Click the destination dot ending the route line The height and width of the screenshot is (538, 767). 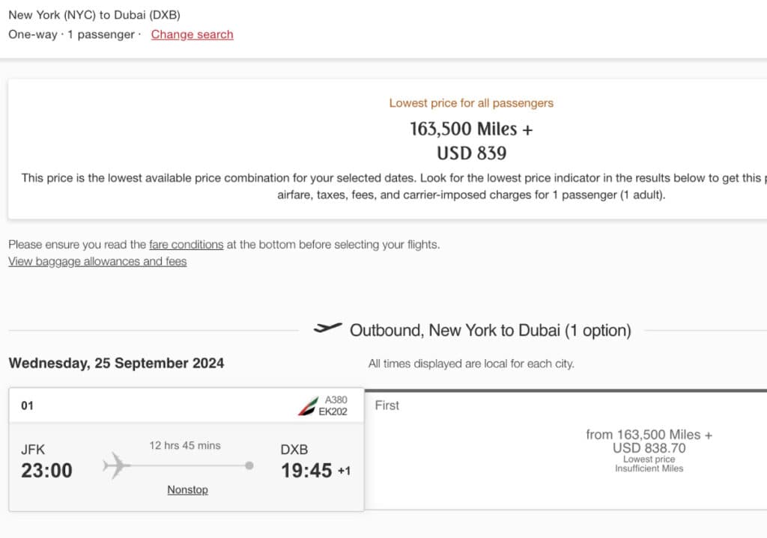pyautogui.click(x=249, y=465)
